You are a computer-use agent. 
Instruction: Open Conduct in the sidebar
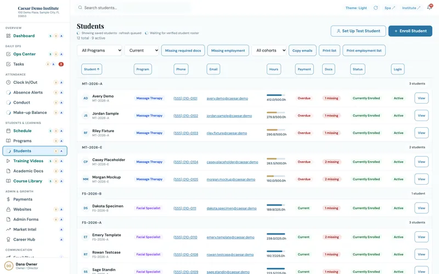(35, 102)
